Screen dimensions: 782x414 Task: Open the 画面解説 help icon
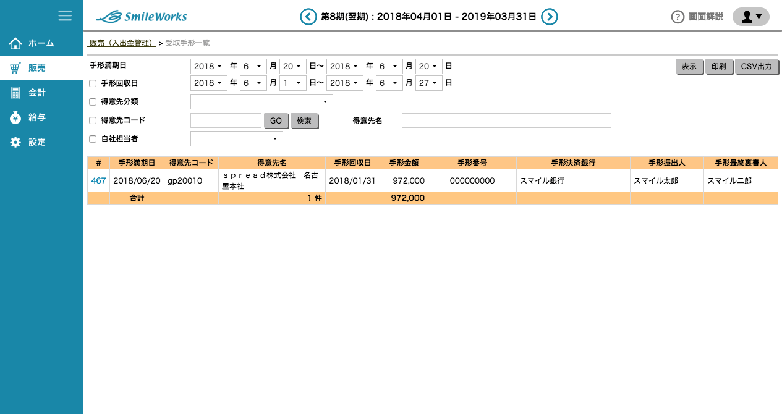click(678, 17)
